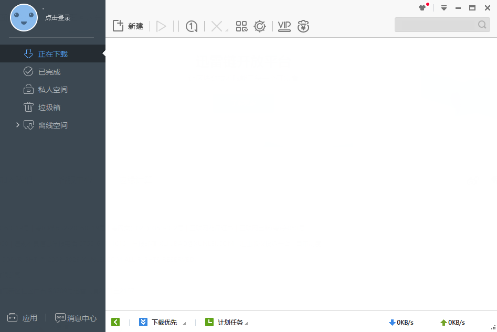Image resolution: width=497 pixels, height=332 pixels.
Task: Open 垃圾箱 trash bin
Action: coord(52,107)
